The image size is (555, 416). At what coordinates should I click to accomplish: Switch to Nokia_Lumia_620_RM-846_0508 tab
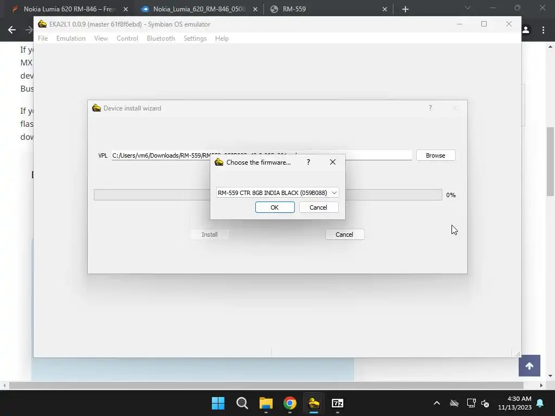(x=199, y=9)
